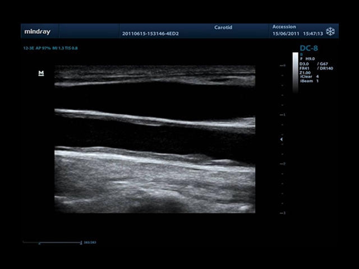Click the M orientation marker

tap(41, 73)
